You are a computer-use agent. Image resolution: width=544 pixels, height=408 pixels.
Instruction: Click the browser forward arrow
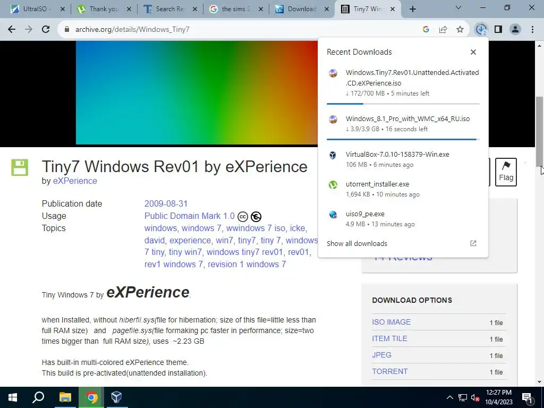click(29, 30)
